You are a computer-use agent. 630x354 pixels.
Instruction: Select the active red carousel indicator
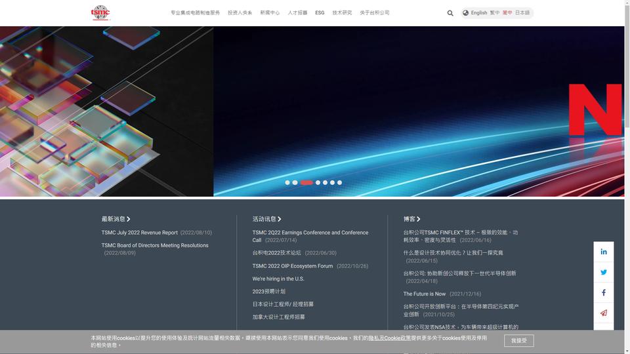[306, 183]
